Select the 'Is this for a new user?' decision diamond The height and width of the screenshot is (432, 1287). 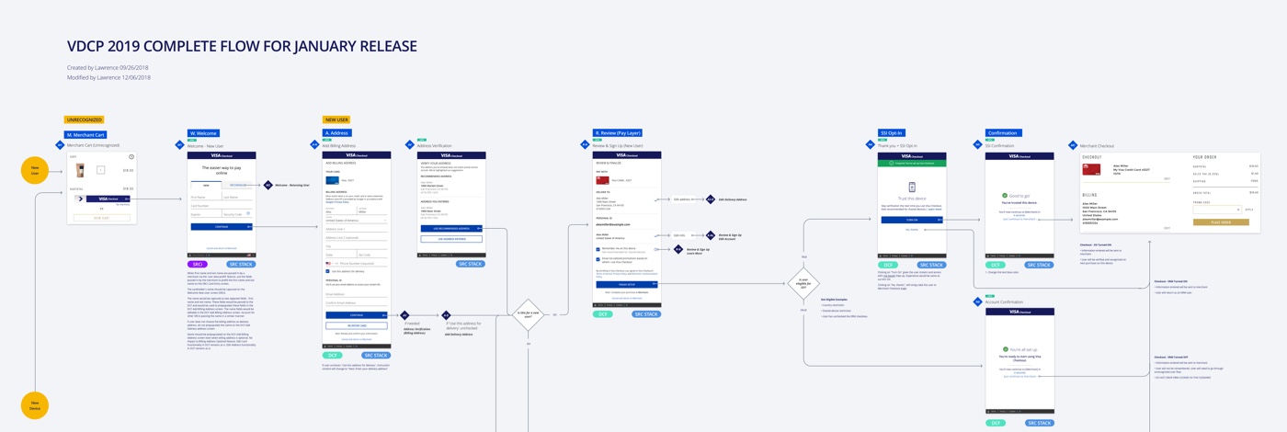[x=529, y=314]
